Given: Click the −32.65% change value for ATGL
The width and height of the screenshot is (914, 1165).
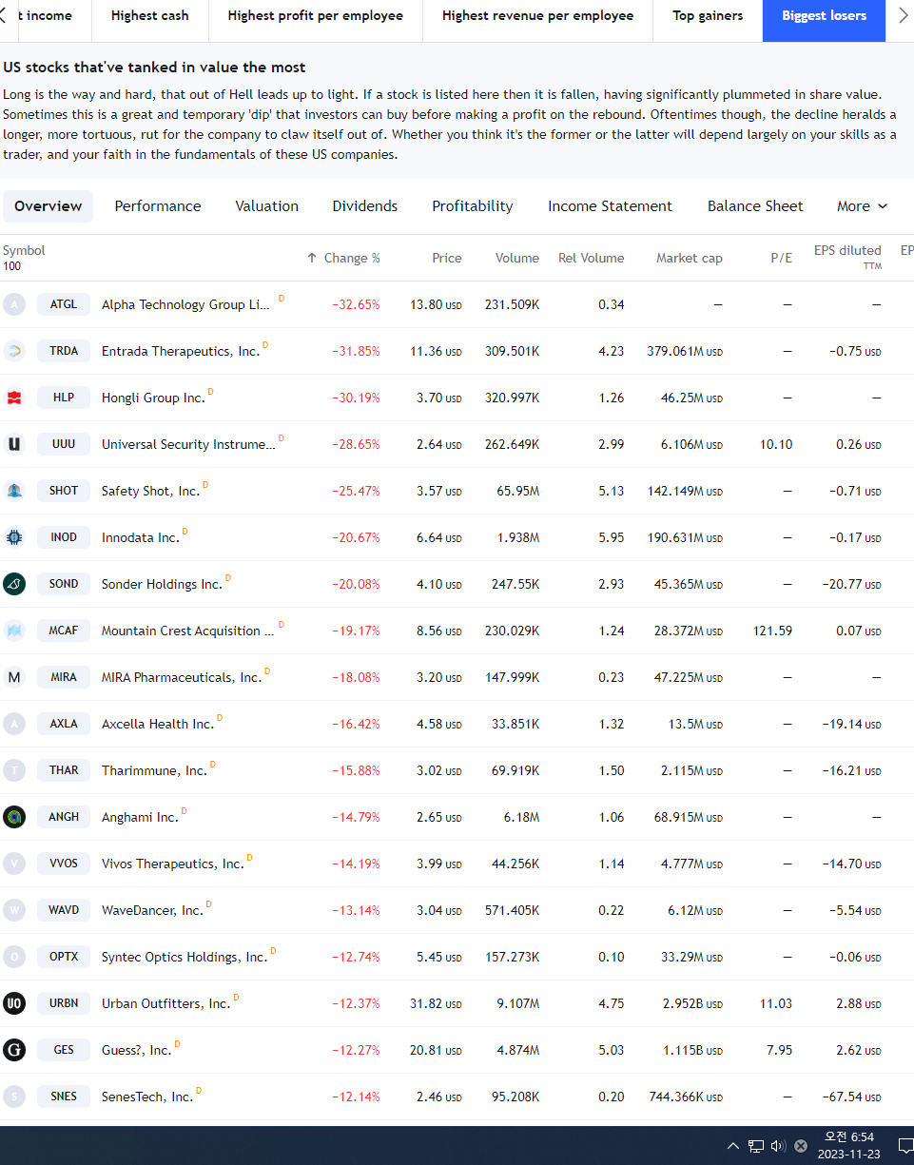Looking at the screenshot, I should (356, 304).
